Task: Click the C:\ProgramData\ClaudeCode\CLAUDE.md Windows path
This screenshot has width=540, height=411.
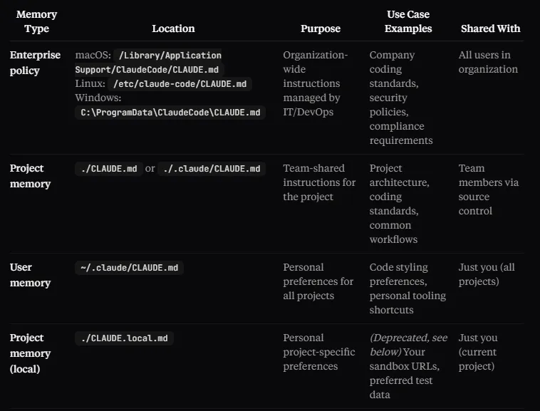Action: (x=170, y=113)
